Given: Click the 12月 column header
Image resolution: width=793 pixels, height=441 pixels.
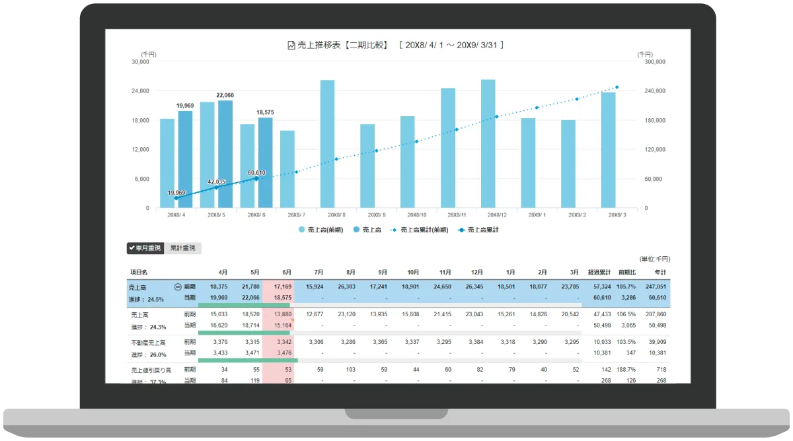Looking at the screenshot, I should coord(478,271).
